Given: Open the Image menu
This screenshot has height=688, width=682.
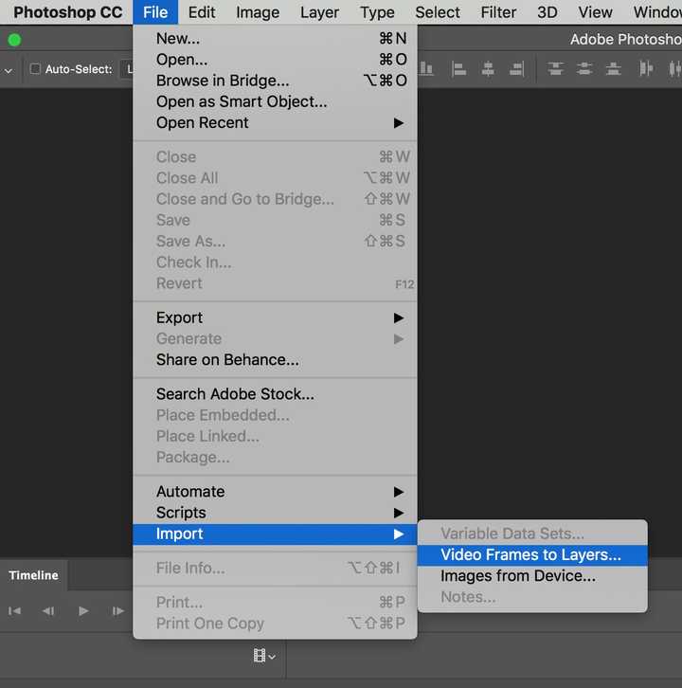Looking at the screenshot, I should pyautogui.click(x=258, y=12).
